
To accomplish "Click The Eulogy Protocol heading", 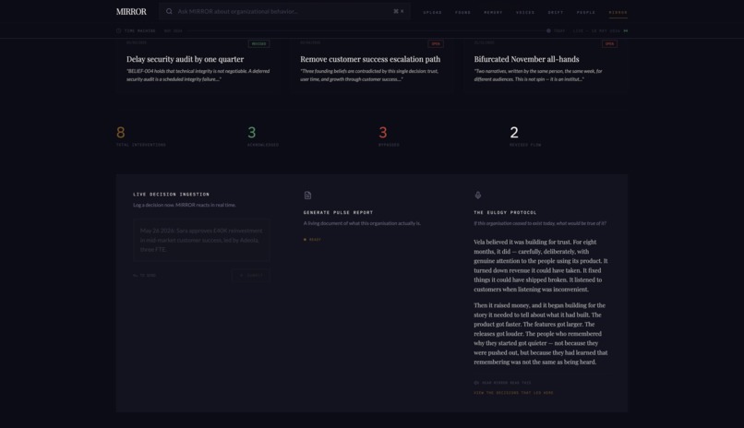I will pyautogui.click(x=505, y=213).
